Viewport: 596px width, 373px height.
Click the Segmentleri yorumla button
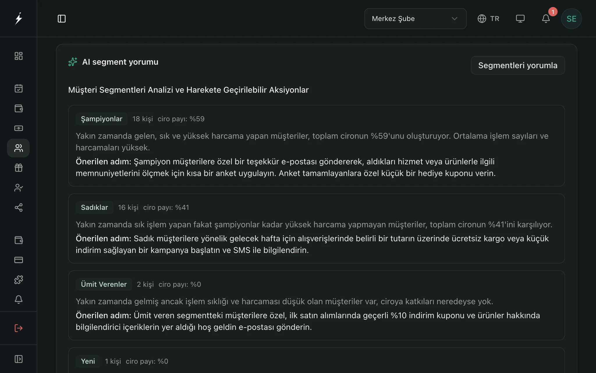point(518,65)
